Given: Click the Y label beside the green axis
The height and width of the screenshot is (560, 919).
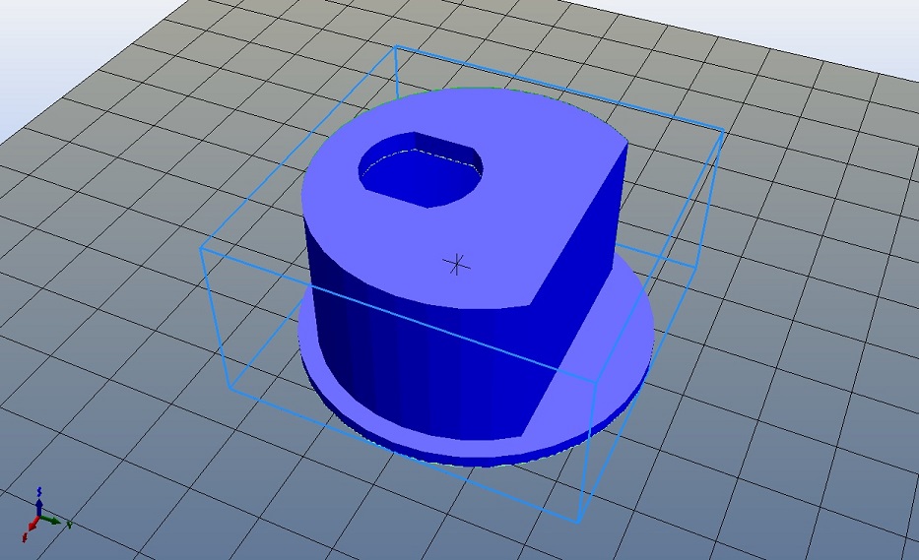Looking at the screenshot, I should [x=69, y=526].
